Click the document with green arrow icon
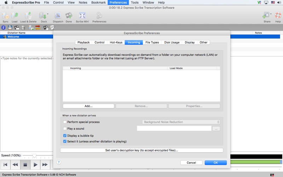283x177 pixels. pyautogui.click(x=31, y=28)
